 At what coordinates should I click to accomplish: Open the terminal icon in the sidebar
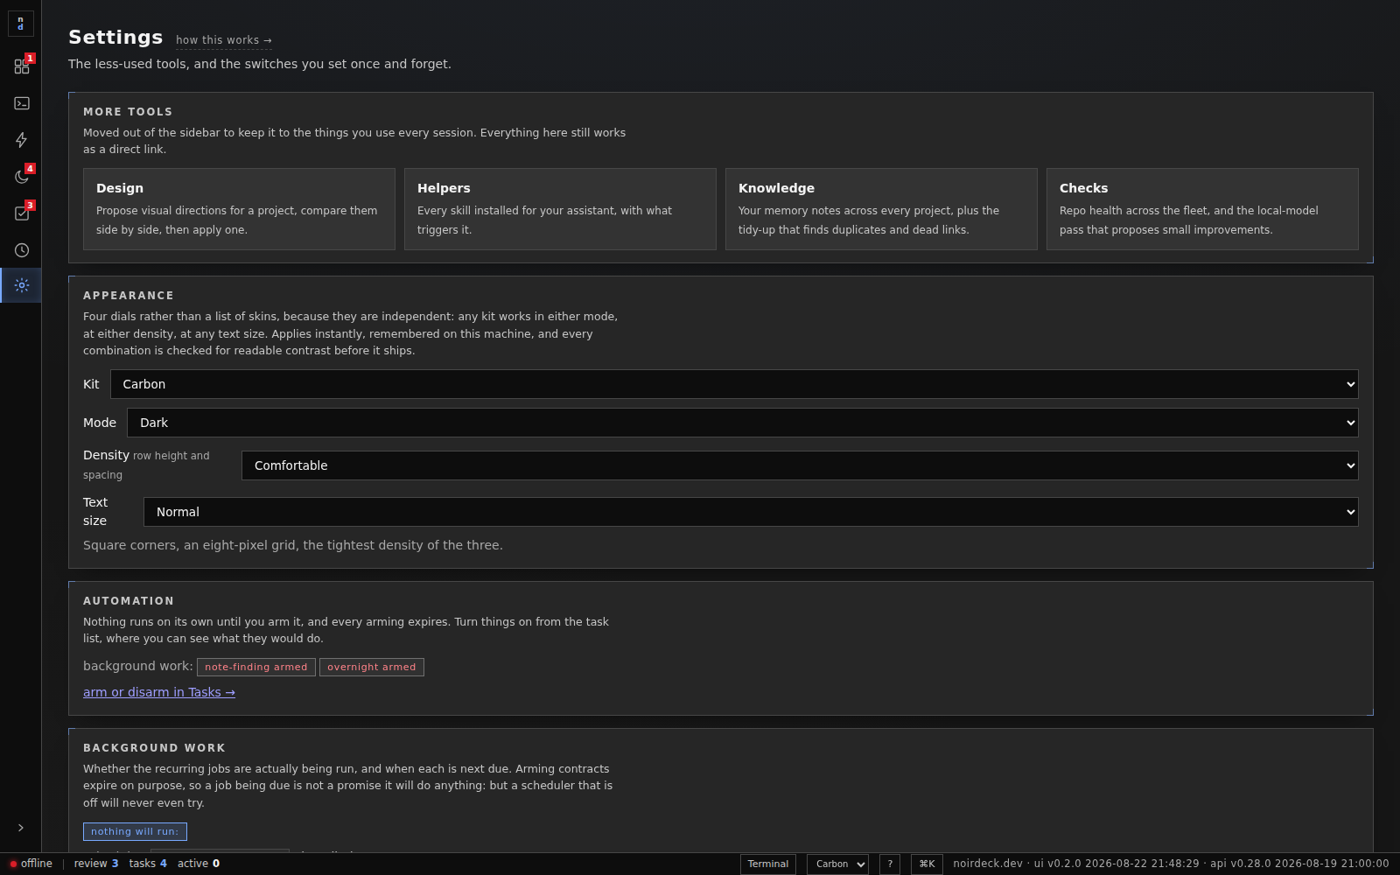tap(21, 103)
